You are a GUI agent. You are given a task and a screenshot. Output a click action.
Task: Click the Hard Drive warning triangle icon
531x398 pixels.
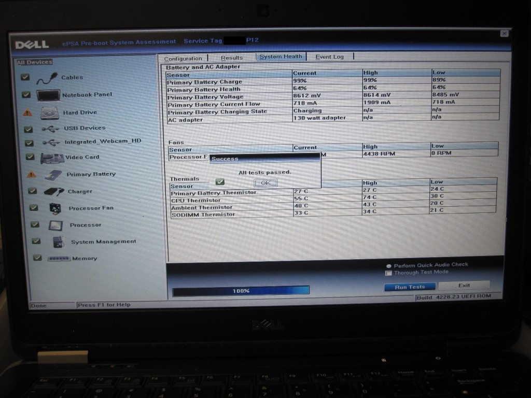tap(27, 112)
